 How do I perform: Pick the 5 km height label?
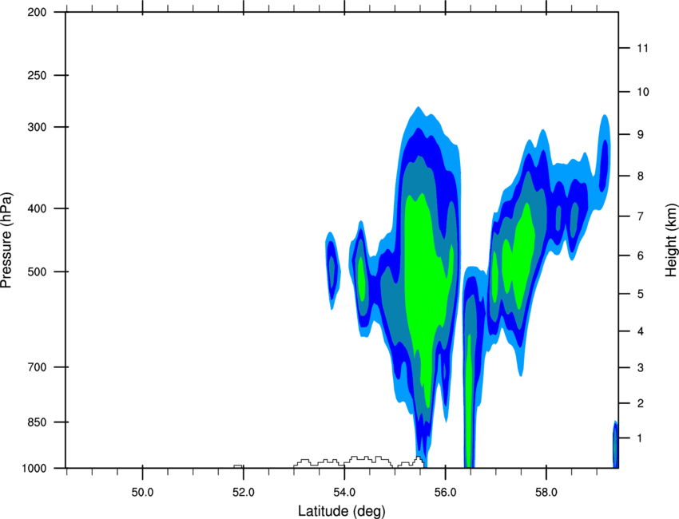coord(641,295)
